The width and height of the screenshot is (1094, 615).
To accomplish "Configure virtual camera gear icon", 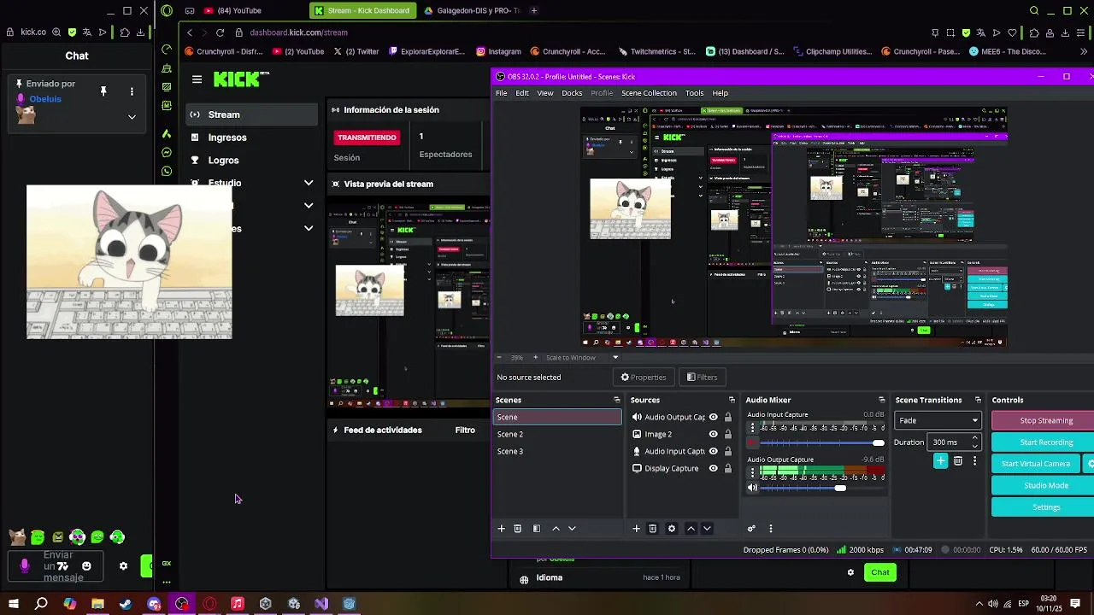I will (1090, 464).
